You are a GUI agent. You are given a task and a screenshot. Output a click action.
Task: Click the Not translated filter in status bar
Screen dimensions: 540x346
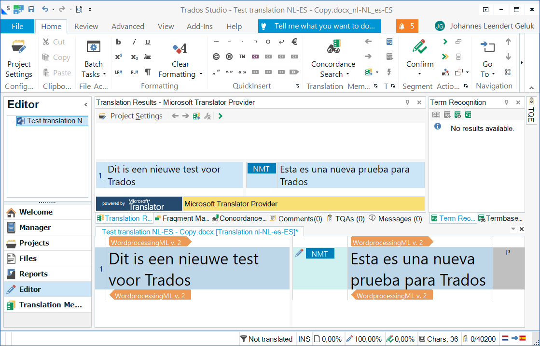click(266, 339)
